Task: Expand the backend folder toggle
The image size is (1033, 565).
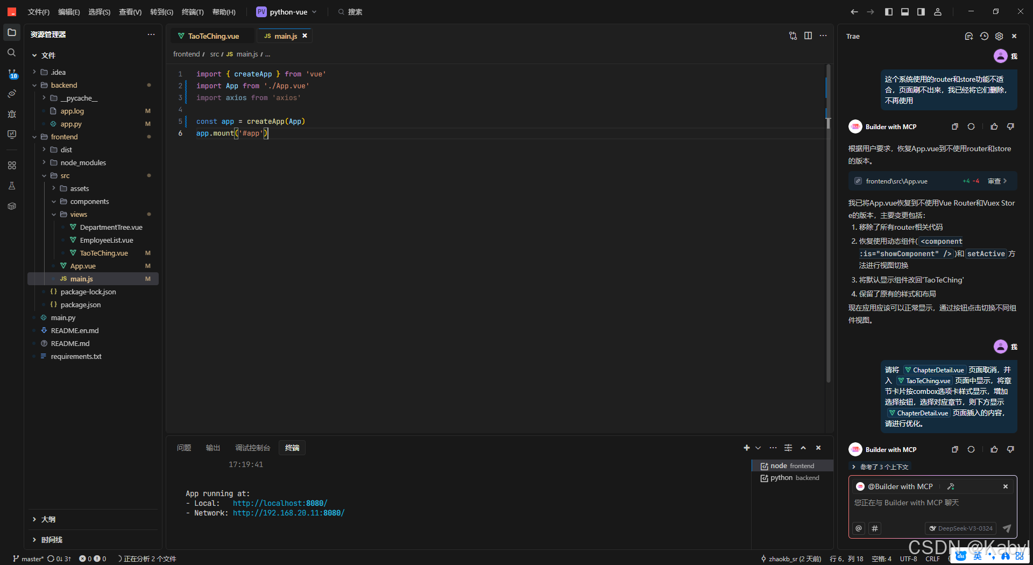Action: pos(34,85)
